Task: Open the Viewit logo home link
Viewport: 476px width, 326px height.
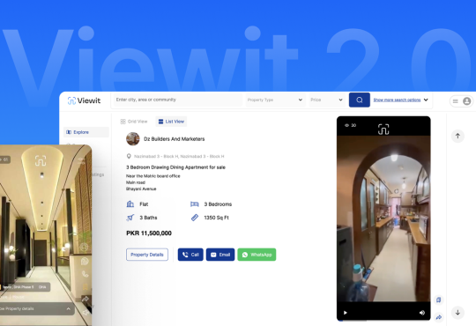Action: pos(84,100)
